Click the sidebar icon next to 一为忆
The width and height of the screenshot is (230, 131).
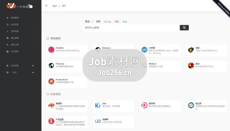click(7, 72)
